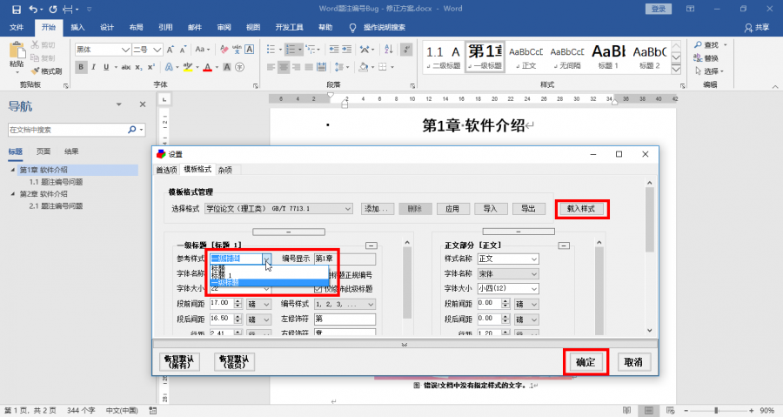Click the search magnifier in navigation pane
The image size is (783, 417).
coord(132,130)
